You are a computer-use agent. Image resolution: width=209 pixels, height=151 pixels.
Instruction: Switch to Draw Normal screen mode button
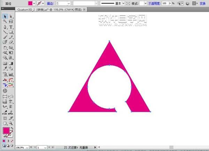(4, 145)
